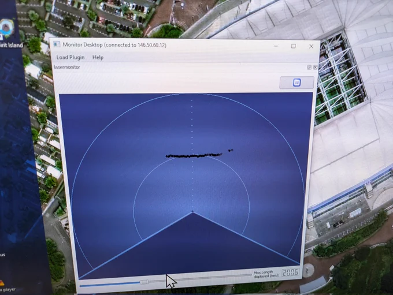
Task: Float the lasermonitor dock panel
Action: [x=309, y=67]
